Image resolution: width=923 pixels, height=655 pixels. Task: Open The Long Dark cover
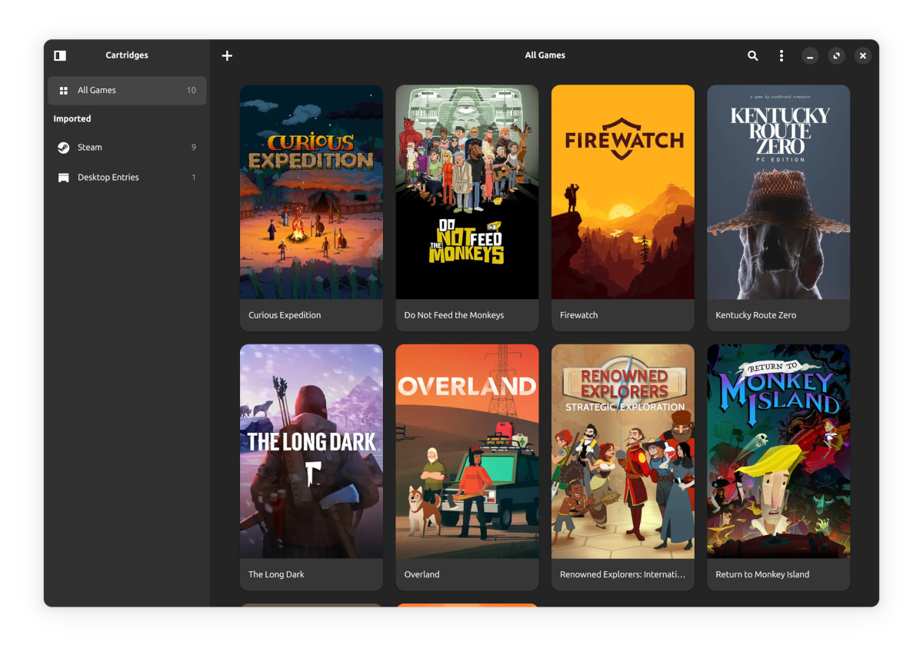(312, 451)
